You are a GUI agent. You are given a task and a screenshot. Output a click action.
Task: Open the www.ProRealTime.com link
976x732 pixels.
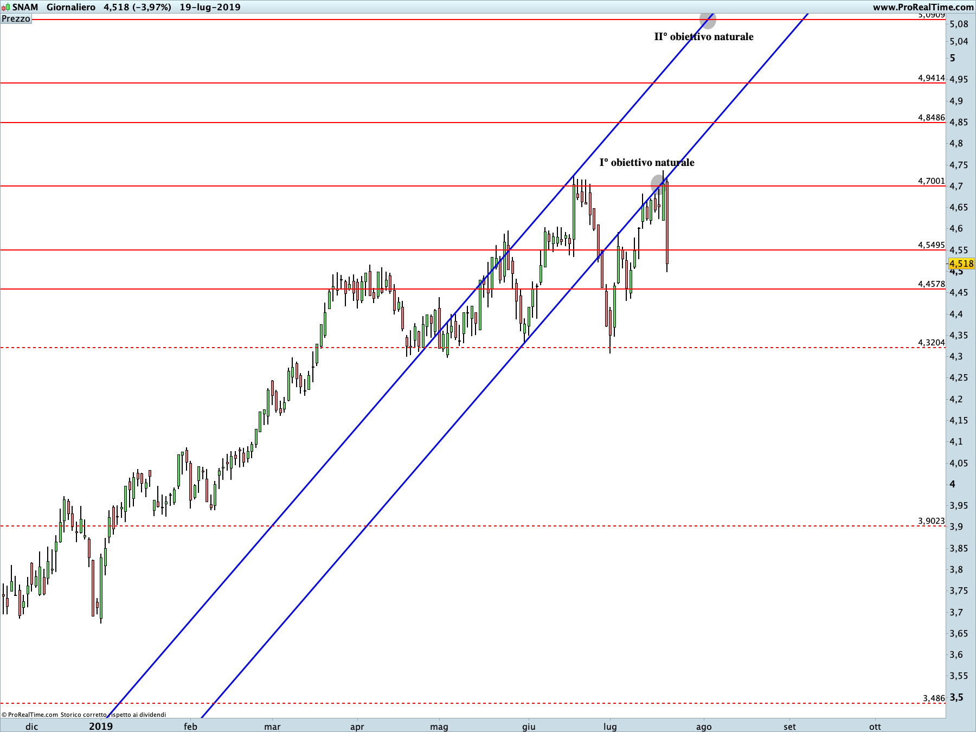tap(923, 7)
